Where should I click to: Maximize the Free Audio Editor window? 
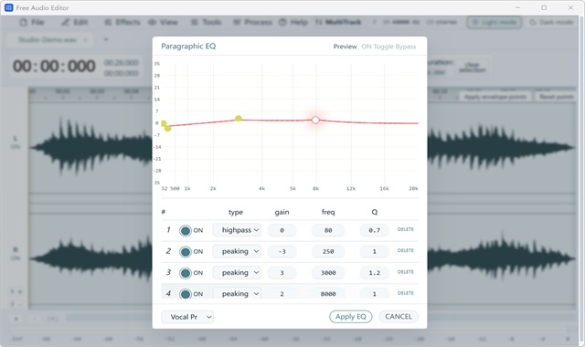[544, 7]
